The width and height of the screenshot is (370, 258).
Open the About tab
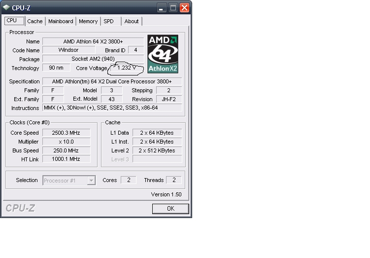(132, 21)
